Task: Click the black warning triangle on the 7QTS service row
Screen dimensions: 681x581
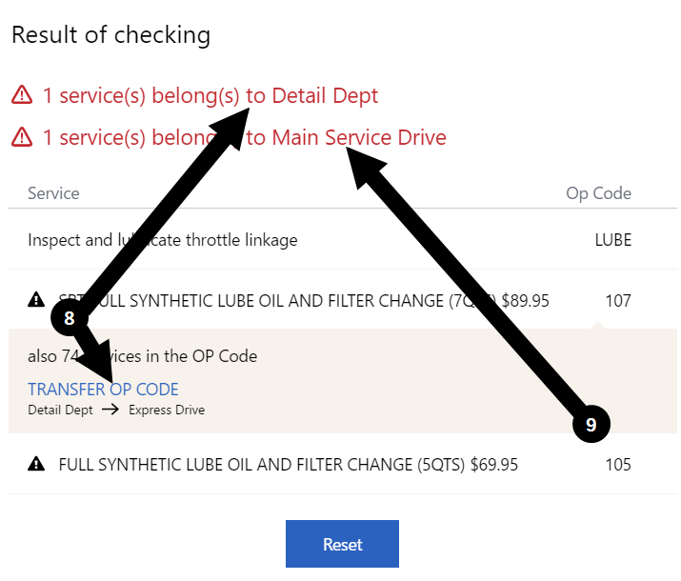Action: [x=36, y=301]
